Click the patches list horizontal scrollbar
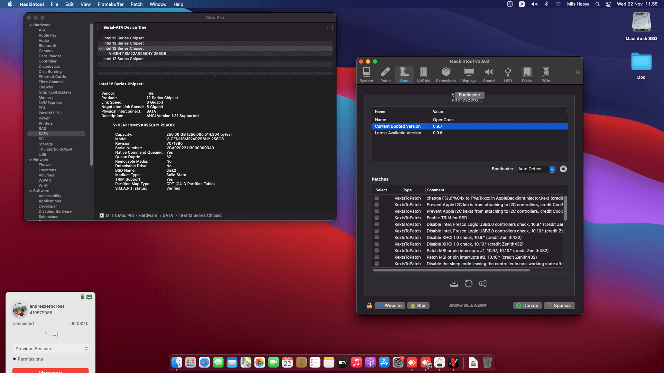Image resolution: width=664 pixels, height=373 pixels. [451, 270]
